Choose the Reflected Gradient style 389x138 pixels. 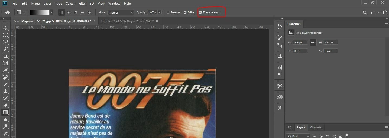click(83, 12)
